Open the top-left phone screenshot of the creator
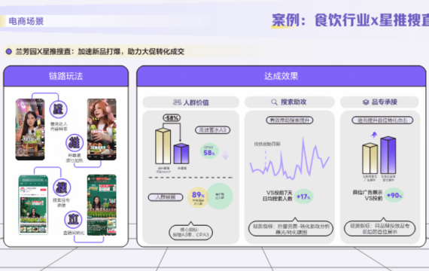 [30, 129]
